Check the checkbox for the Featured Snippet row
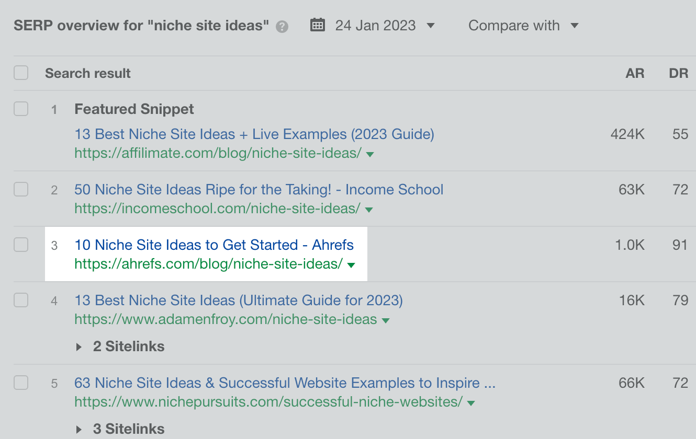Viewport: 696px width, 439px height. (x=21, y=109)
